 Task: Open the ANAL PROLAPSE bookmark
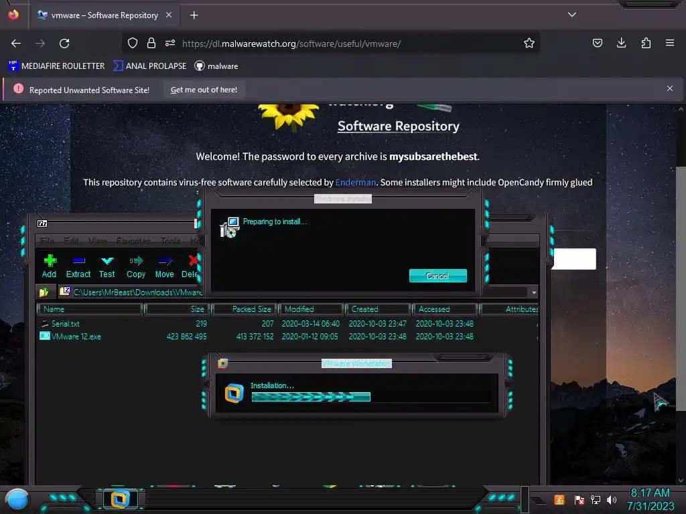pos(149,66)
